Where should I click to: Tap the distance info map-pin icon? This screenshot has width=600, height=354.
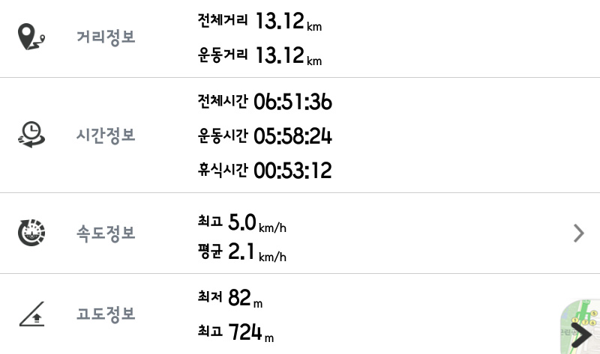(31, 37)
